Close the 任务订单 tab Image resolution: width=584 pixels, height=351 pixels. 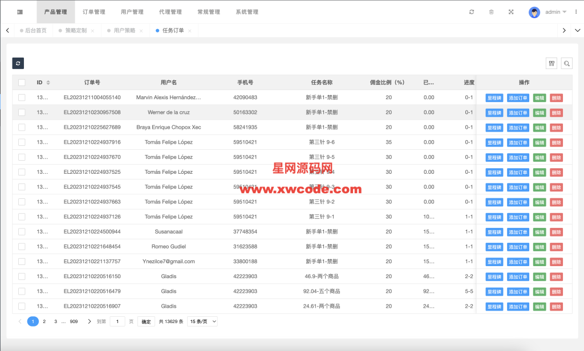pyautogui.click(x=190, y=31)
